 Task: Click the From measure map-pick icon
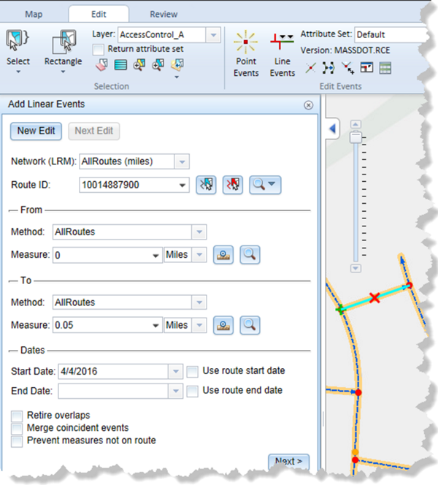[223, 255]
